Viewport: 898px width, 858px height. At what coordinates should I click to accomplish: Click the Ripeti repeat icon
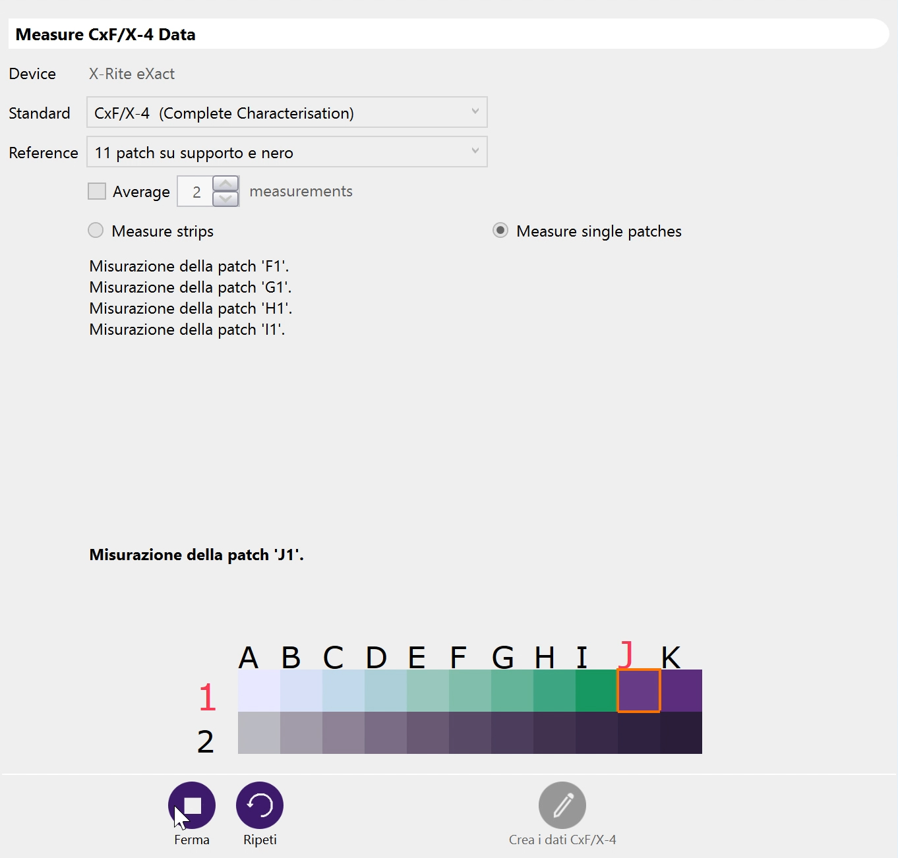point(260,805)
